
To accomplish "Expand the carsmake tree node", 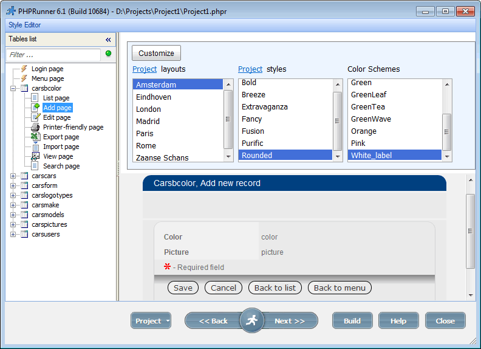I will (x=13, y=206).
